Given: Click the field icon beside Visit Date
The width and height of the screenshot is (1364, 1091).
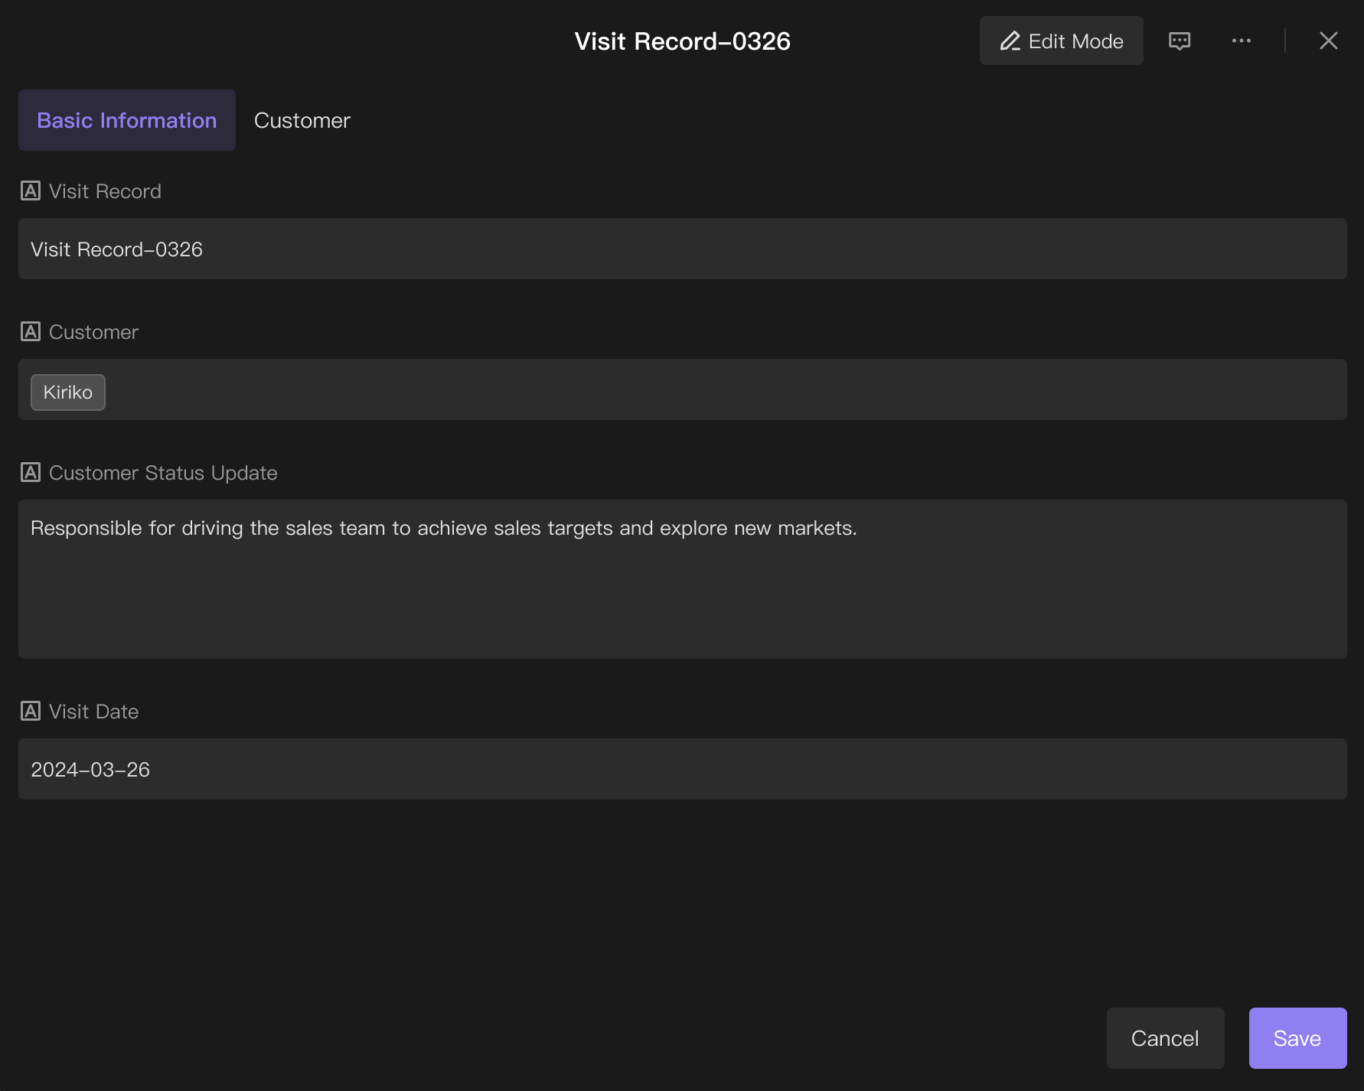Looking at the screenshot, I should pyautogui.click(x=31, y=712).
